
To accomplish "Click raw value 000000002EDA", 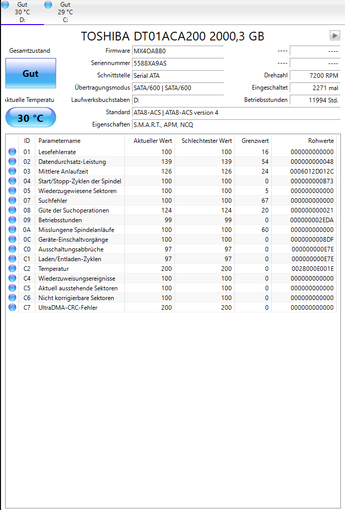I will [312, 220].
